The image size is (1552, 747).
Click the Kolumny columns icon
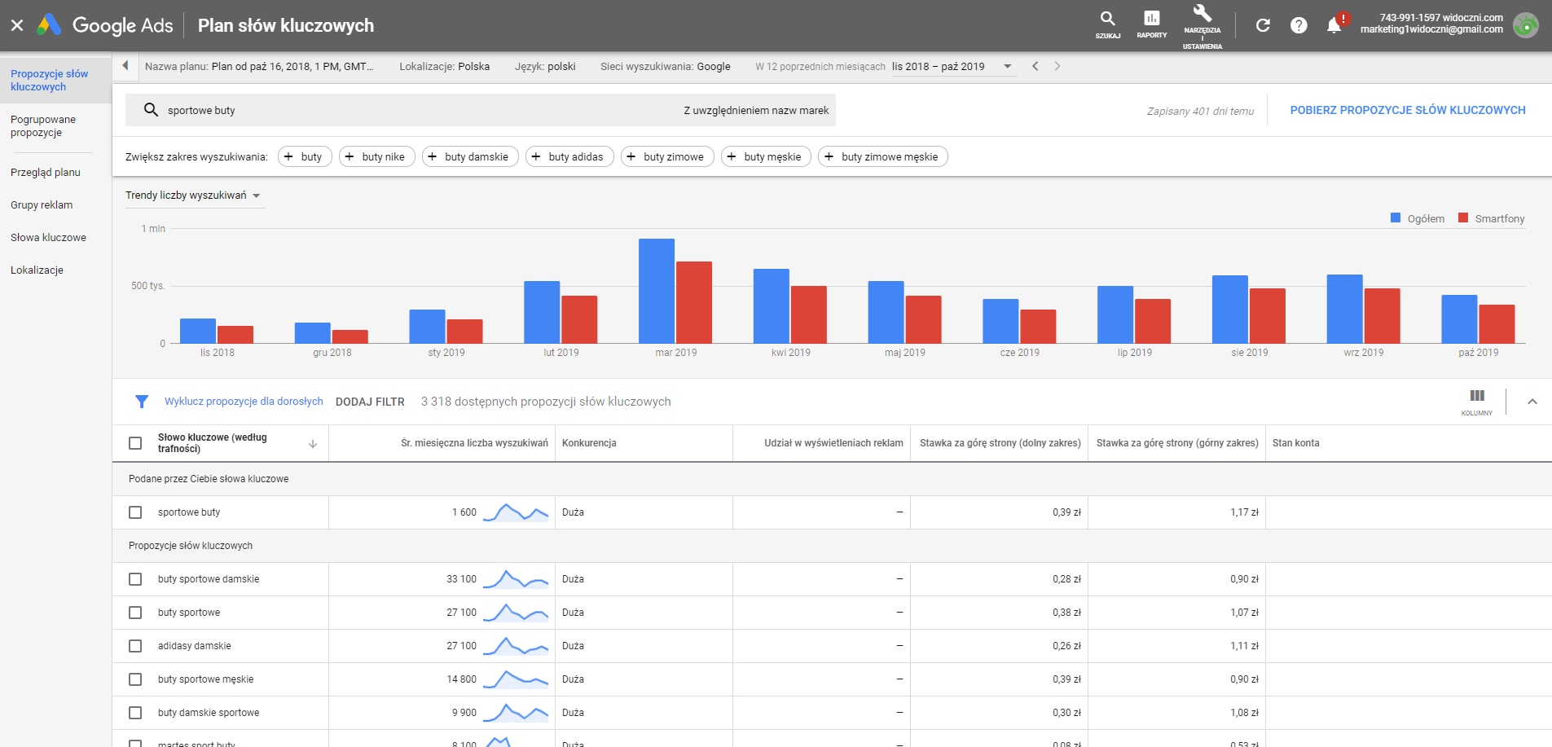click(x=1476, y=397)
